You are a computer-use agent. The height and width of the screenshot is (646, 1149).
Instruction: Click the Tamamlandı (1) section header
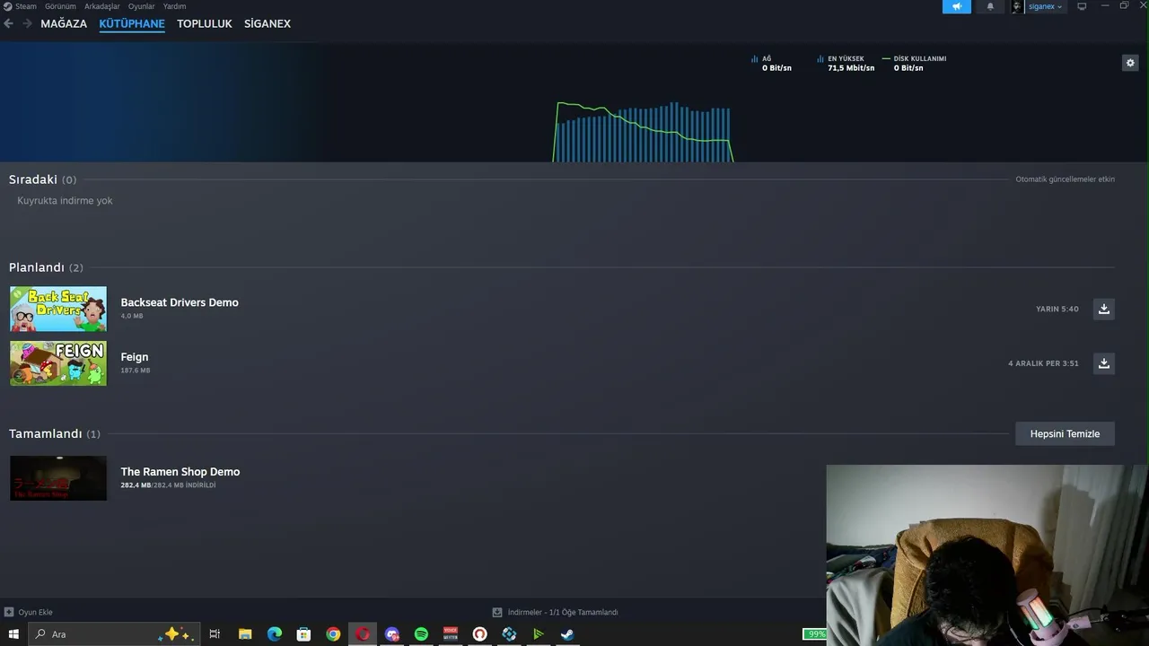(55, 433)
